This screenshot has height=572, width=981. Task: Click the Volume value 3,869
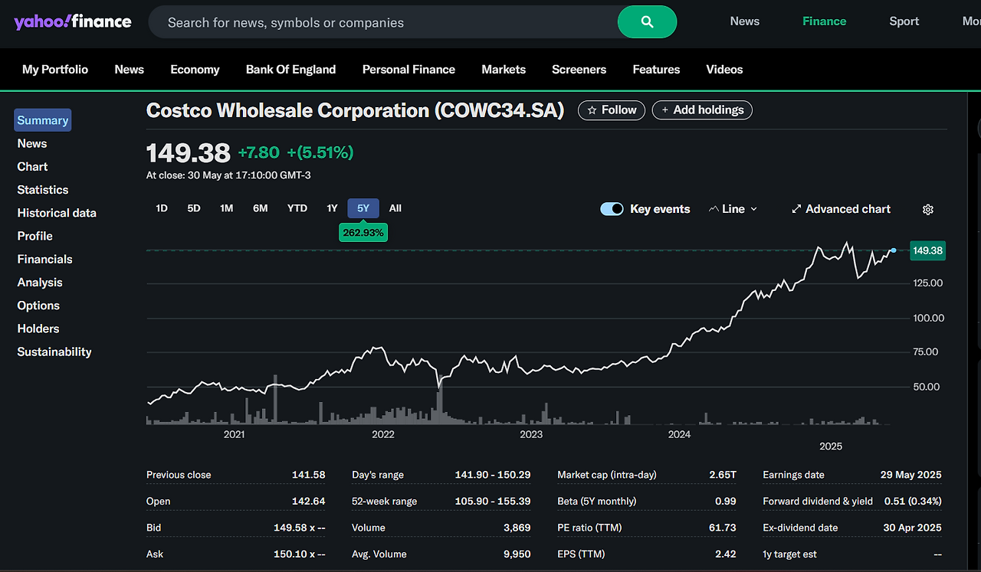pyautogui.click(x=518, y=528)
